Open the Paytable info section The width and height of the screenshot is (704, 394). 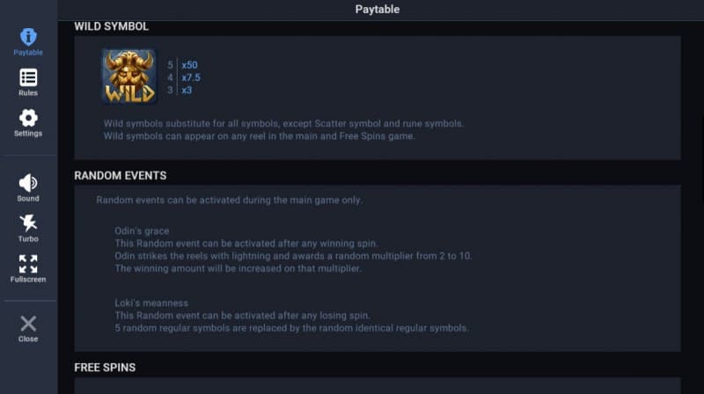pyautogui.click(x=28, y=41)
